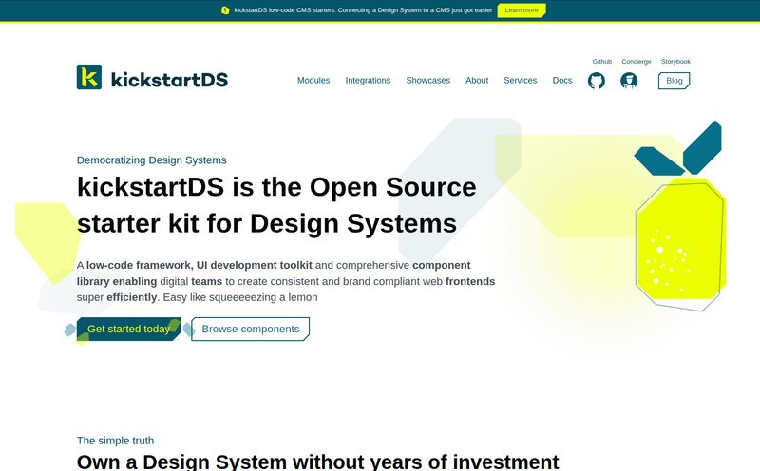The width and height of the screenshot is (760, 471).
Task: Click the lemon badge icon in the announcement banner
Action: coord(225,10)
